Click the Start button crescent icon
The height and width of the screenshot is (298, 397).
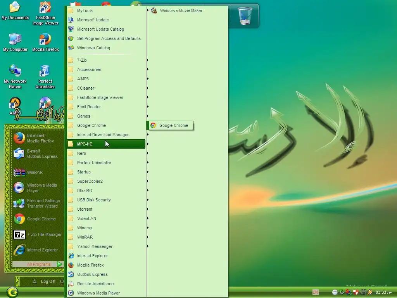12,292
